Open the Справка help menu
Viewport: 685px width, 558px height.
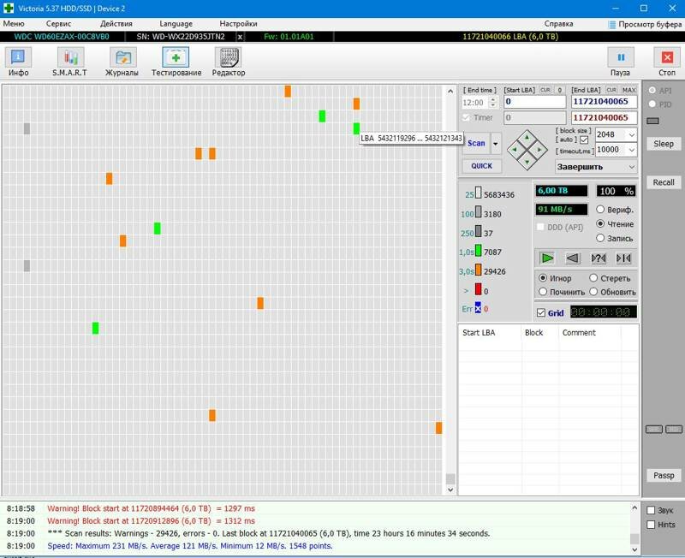pyautogui.click(x=559, y=24)
